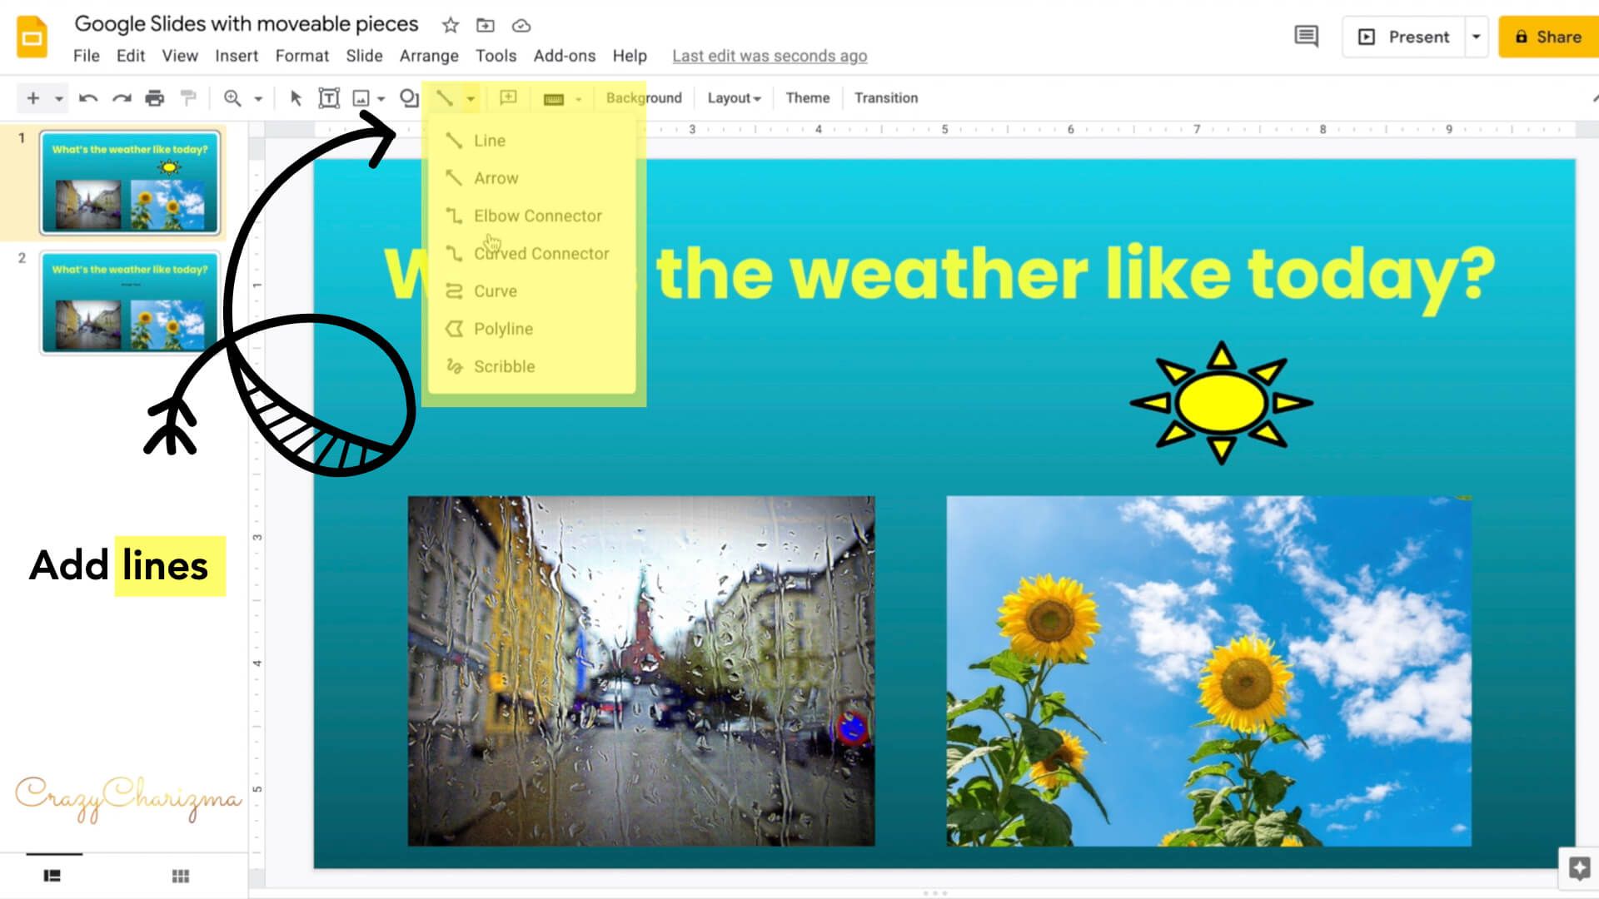Click the Paint format tool

click(x=187, y=97)
